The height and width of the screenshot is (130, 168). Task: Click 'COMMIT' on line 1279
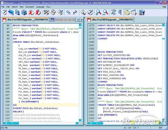coord(102,39)
